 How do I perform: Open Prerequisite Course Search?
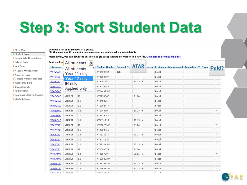(x=29, y=58)
